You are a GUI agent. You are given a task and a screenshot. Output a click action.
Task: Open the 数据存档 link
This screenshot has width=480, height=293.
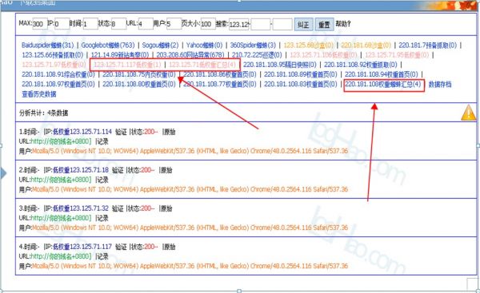[440, 85]
